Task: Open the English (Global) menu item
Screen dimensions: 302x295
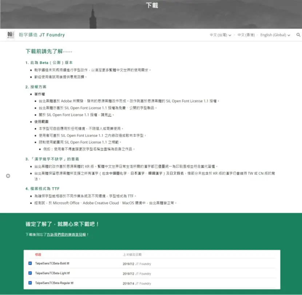Action: 273,35
